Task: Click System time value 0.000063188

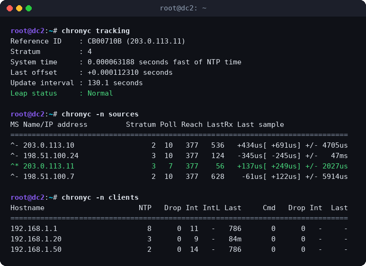Action: click(111, 62)
